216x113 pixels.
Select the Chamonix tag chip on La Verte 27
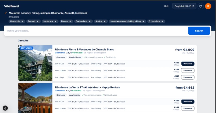(x=61, y=95)
